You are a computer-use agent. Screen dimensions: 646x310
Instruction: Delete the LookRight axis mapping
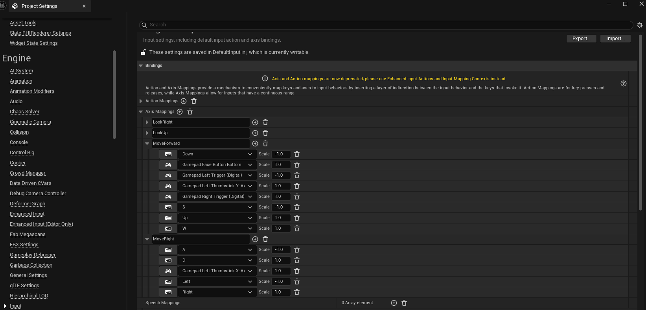coord(265,122)
